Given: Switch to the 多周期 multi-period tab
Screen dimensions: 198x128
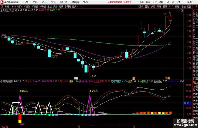Looking at the screenshot, I should click(x=68, y=7).
